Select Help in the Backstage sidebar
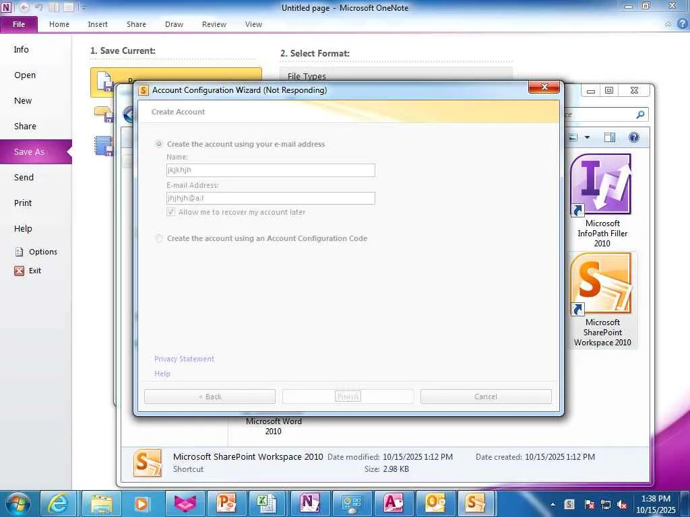Image resolution: width=690 pixels, height=517 pixels. [x=23, y=228]
